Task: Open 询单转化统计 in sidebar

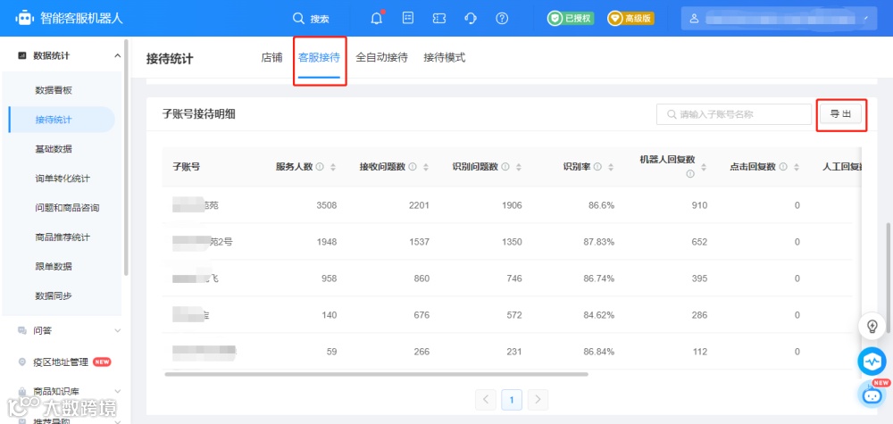Action: 63,179
